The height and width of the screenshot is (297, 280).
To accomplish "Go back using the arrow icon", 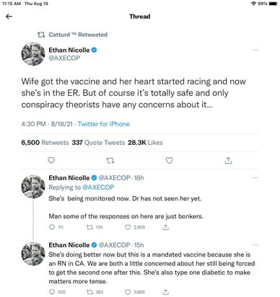I will coord(9,17).
